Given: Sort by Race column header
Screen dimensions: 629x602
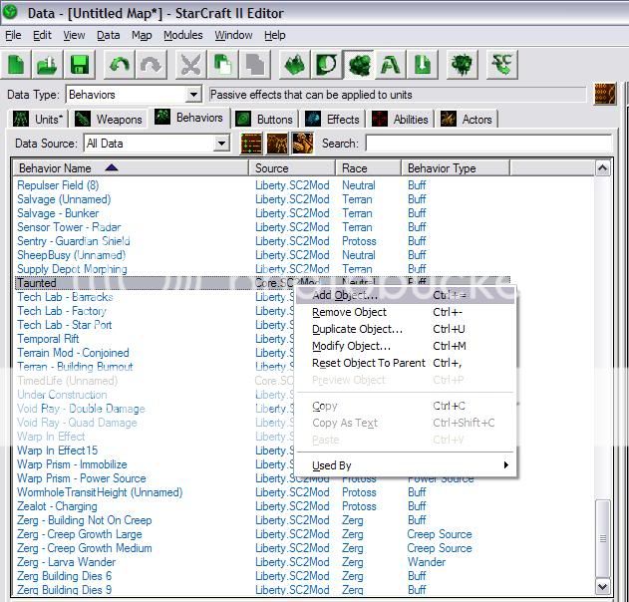Looking at the screenshot, I should [x=368, y=168].
